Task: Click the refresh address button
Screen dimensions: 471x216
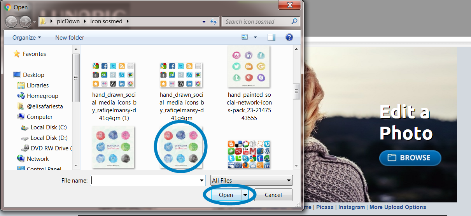Action: [214, 22]
